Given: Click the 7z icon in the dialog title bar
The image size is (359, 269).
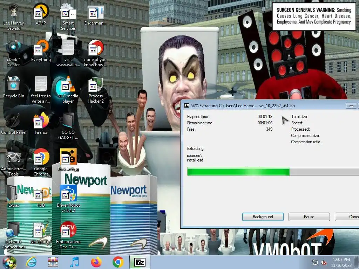Looking at the screenshot, I should 187,106.
